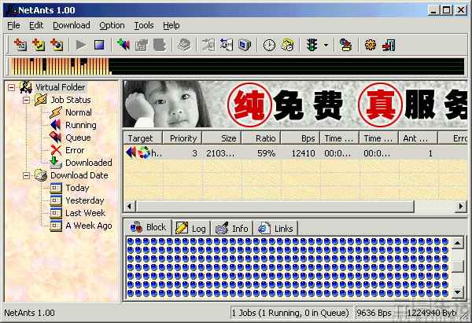Viewport: 472px width, 323px height.
Task: Start the job with the play toolbar icon
Action: [81, 45]
